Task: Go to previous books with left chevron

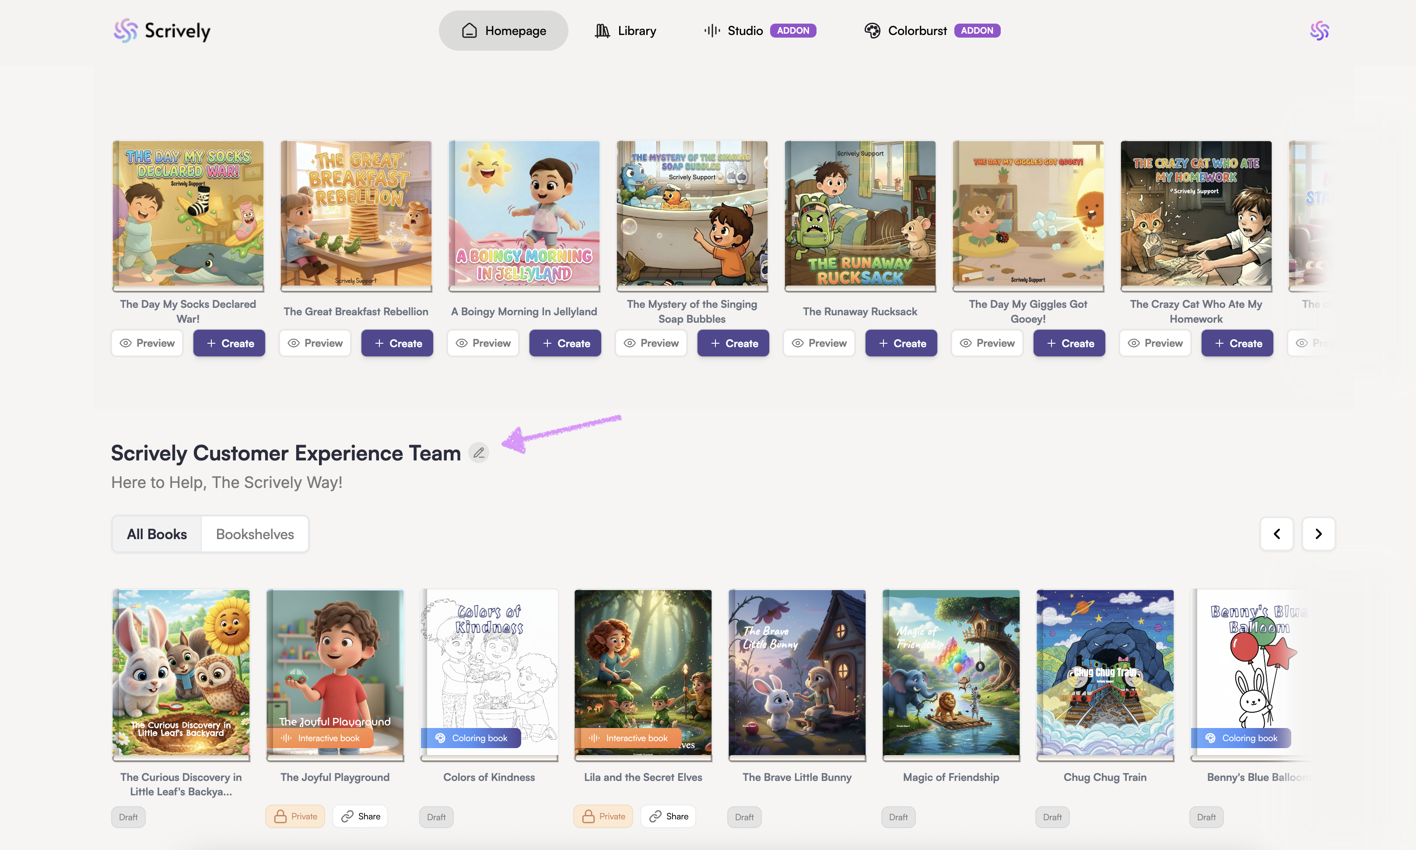Action: [1277, 534]
